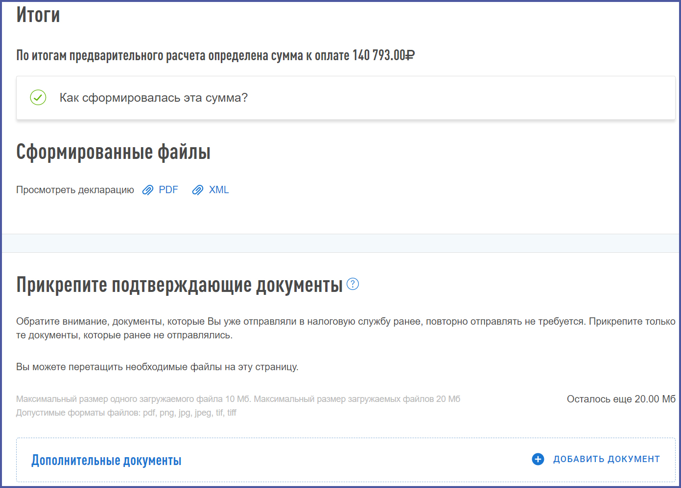Click the blue plus icon for adding document
Viewport: 681px width, 488px height.
tap(538, 459)
